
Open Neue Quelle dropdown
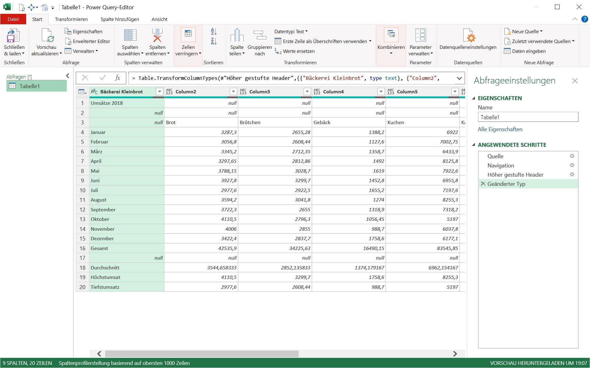[523, 31]
